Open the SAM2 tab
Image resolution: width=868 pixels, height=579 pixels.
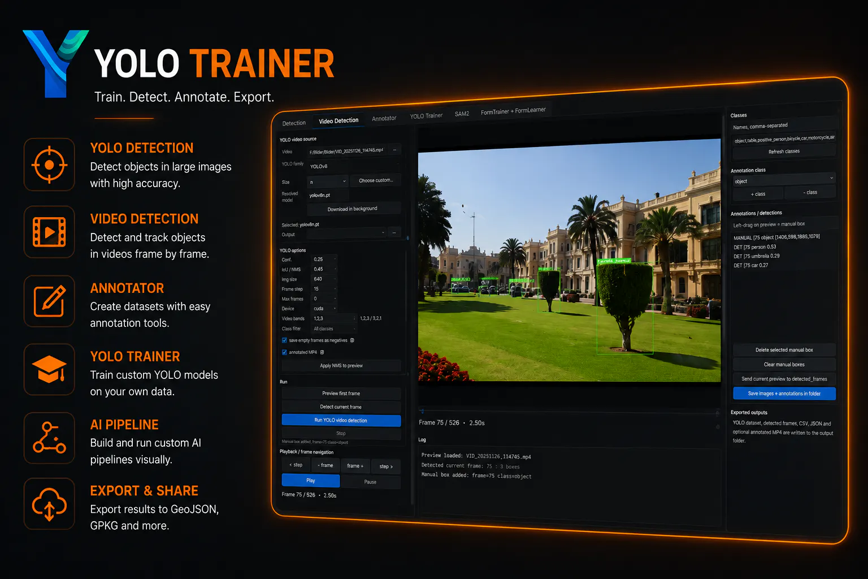[x=462, y=114]
